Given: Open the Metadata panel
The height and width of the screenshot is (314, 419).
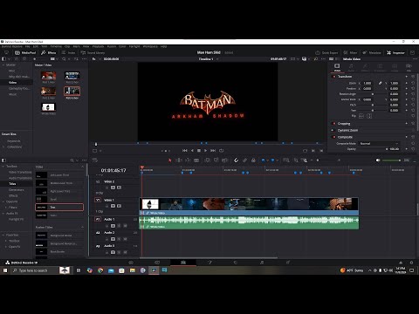Looking at the screenshot, I should (x=372, y=52).
